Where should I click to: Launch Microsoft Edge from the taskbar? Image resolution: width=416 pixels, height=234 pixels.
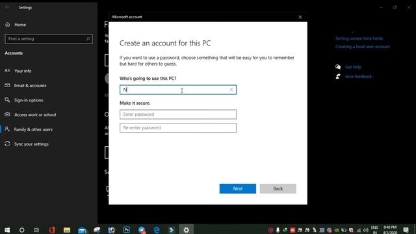click(157, 229)
